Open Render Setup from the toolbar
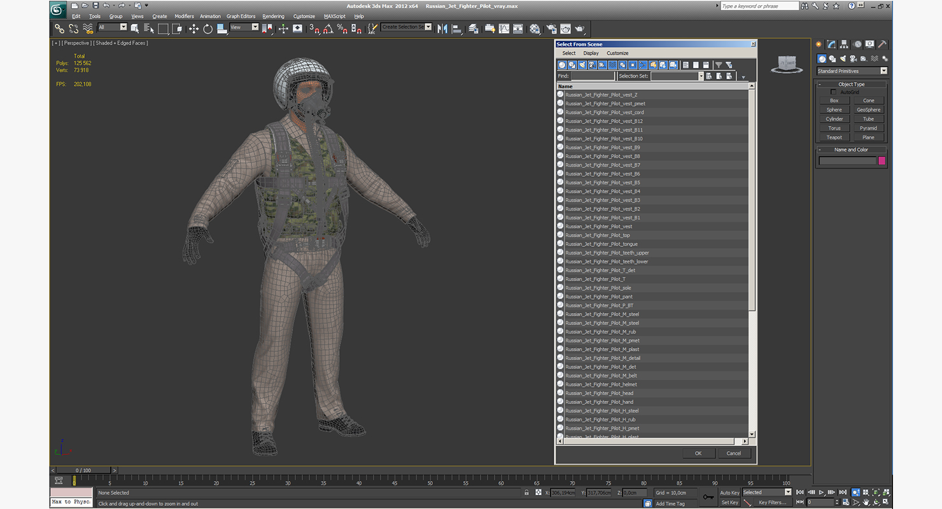 pyautogui.click(x=551, y=29)
